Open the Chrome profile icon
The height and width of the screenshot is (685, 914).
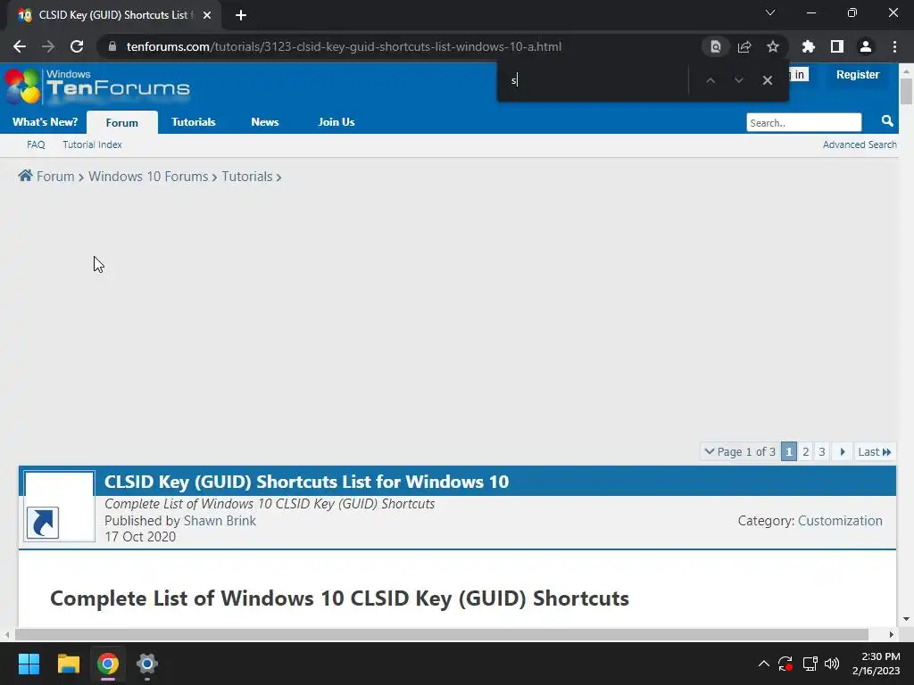pos(866,46)
